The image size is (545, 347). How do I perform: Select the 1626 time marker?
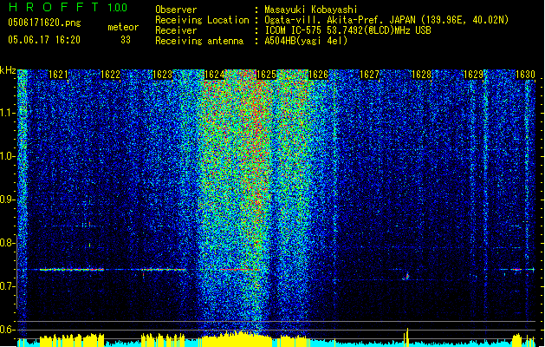(x=318, y=75)
